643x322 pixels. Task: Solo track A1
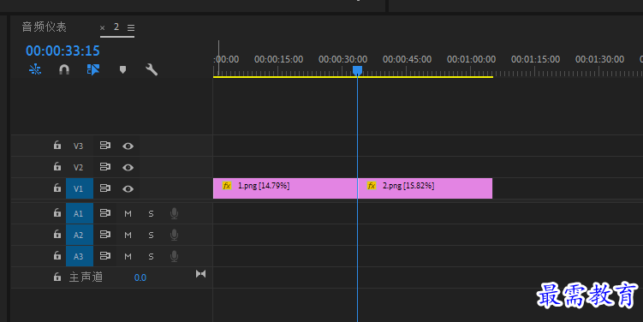pos(151,214)
